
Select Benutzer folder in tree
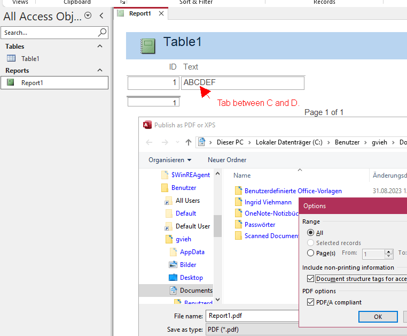click(x=179, y=187)
